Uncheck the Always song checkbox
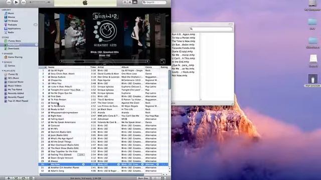Viewport: 321px width, 180px height. tap(49, 161)
